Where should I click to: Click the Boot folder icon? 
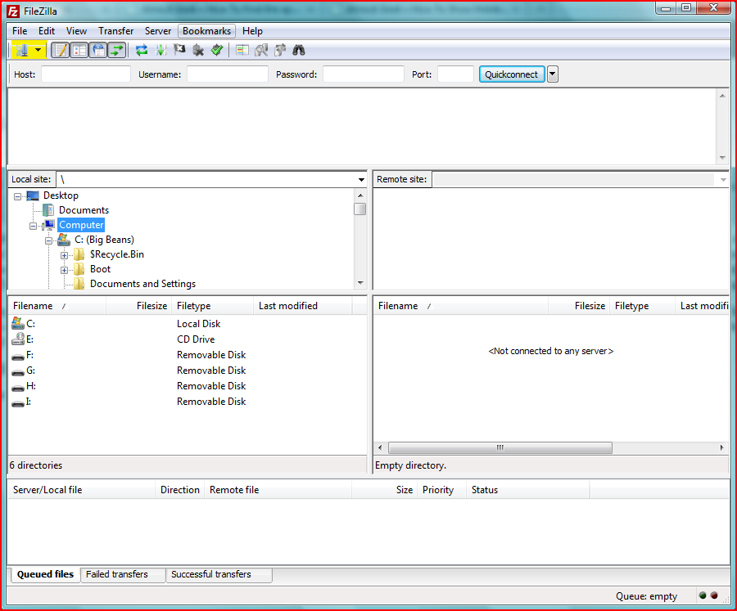tap(79, 269)
